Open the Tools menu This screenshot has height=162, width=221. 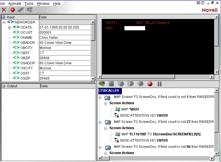[x=29, y=3]
